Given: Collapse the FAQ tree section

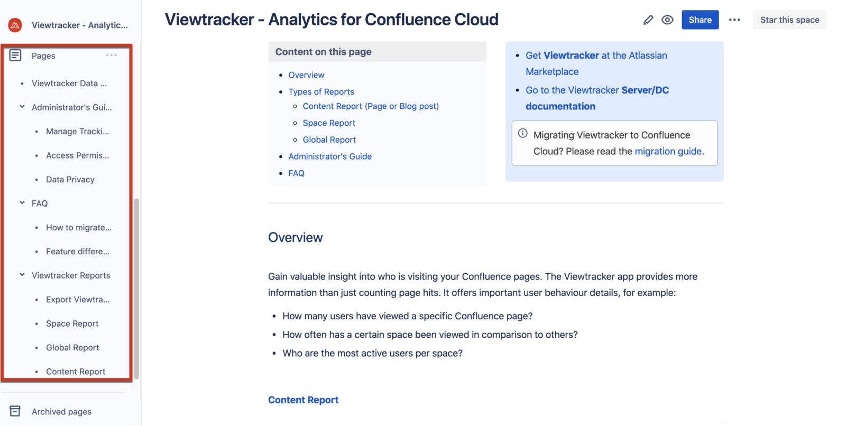Looking at the screenshot, I should [x=22, y=203].
